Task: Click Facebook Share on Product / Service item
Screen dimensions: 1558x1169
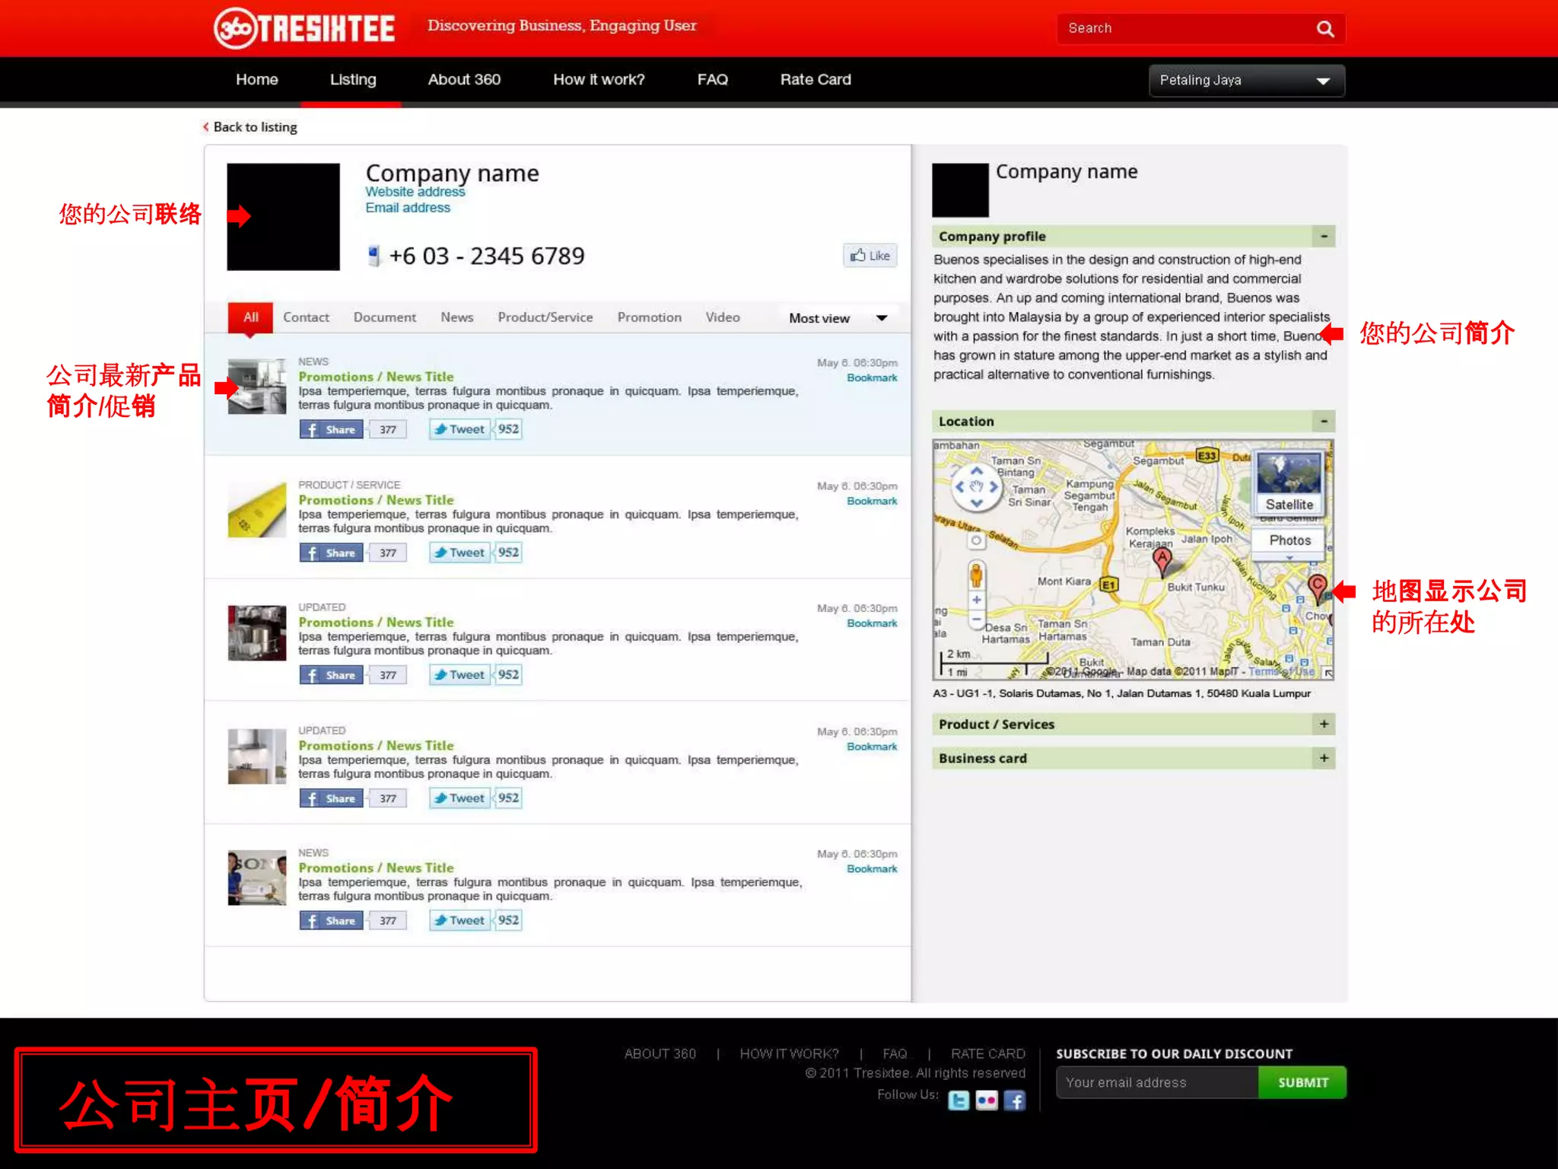Action: 331,553
